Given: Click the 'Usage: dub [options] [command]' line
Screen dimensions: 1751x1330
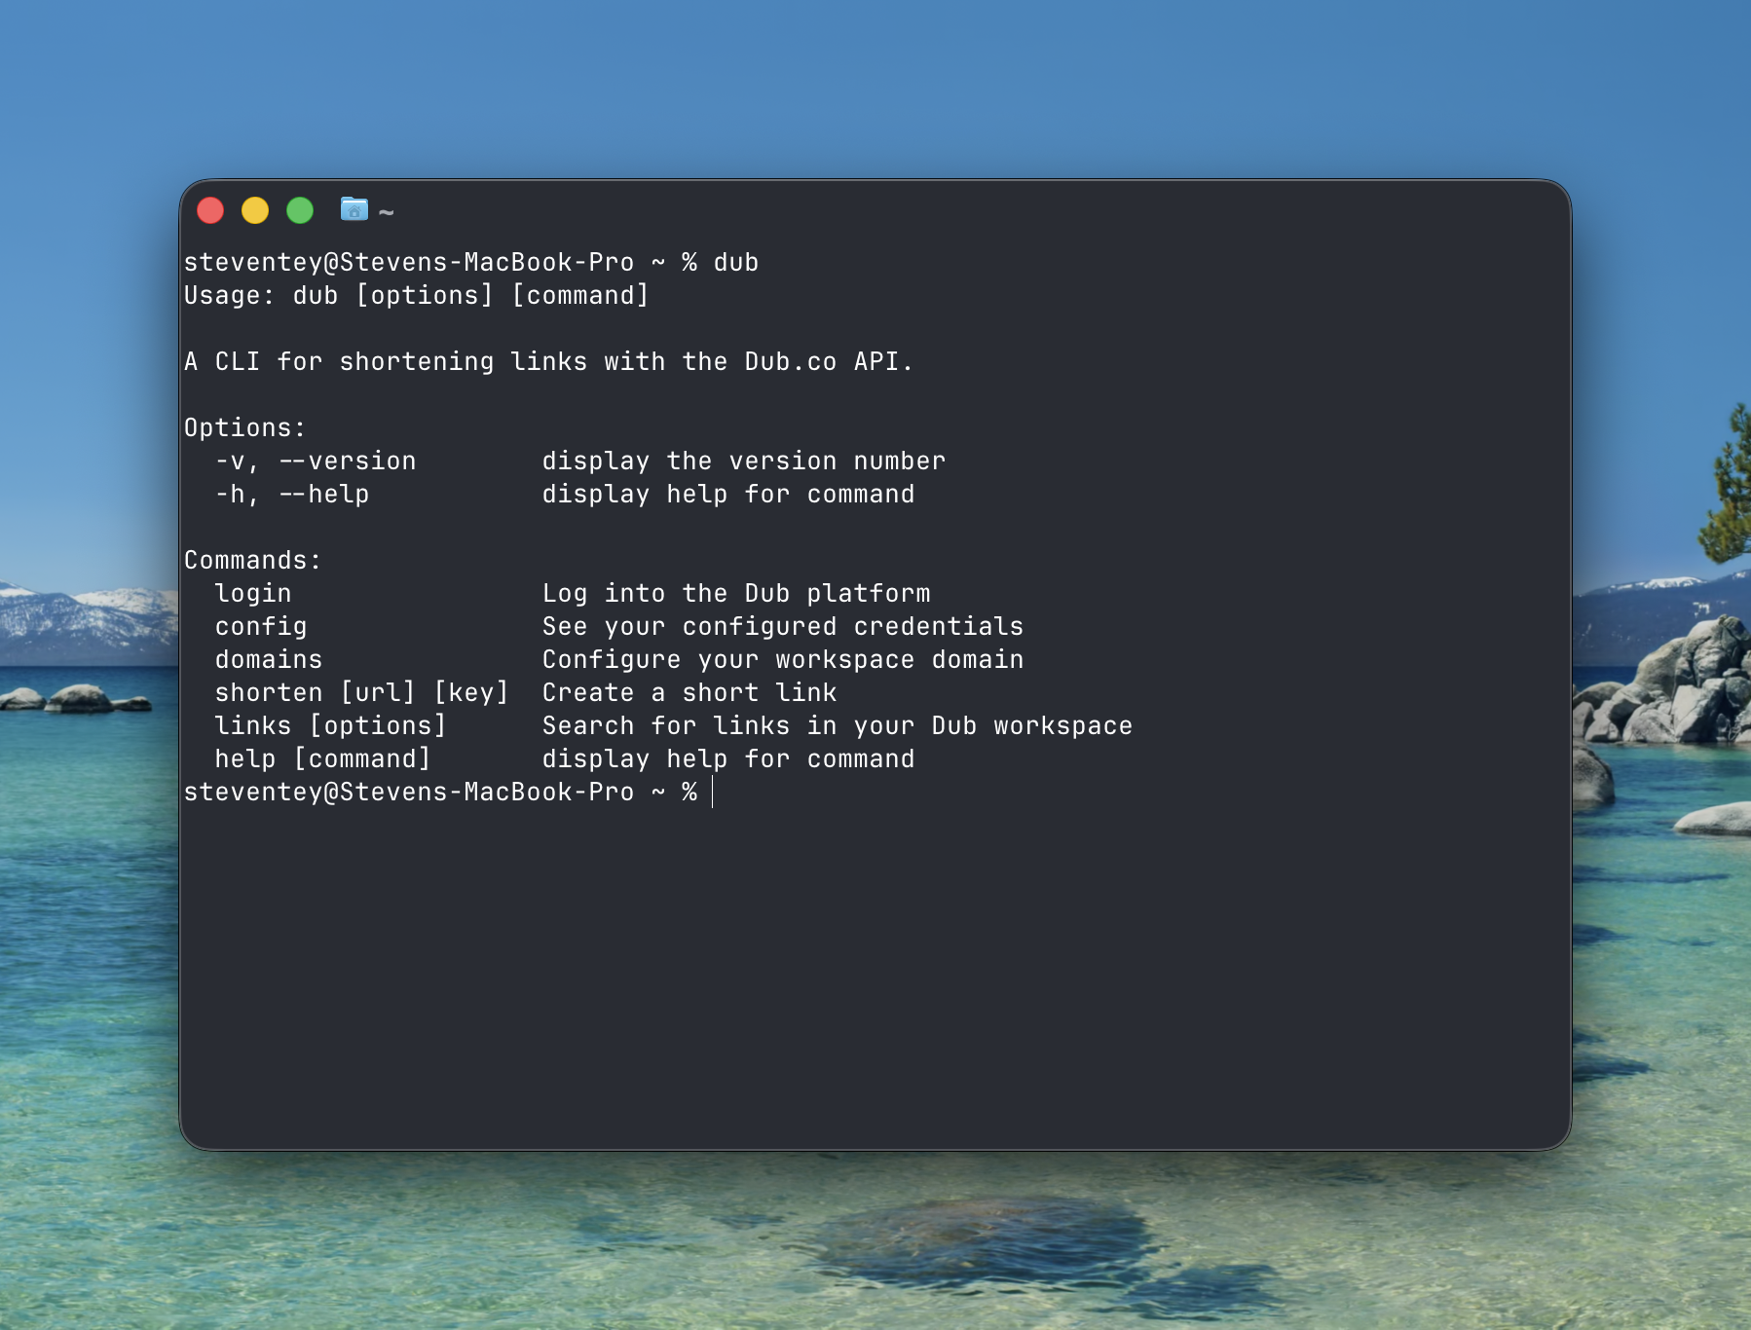Looking at the screenshot, I should pos(417,296).
